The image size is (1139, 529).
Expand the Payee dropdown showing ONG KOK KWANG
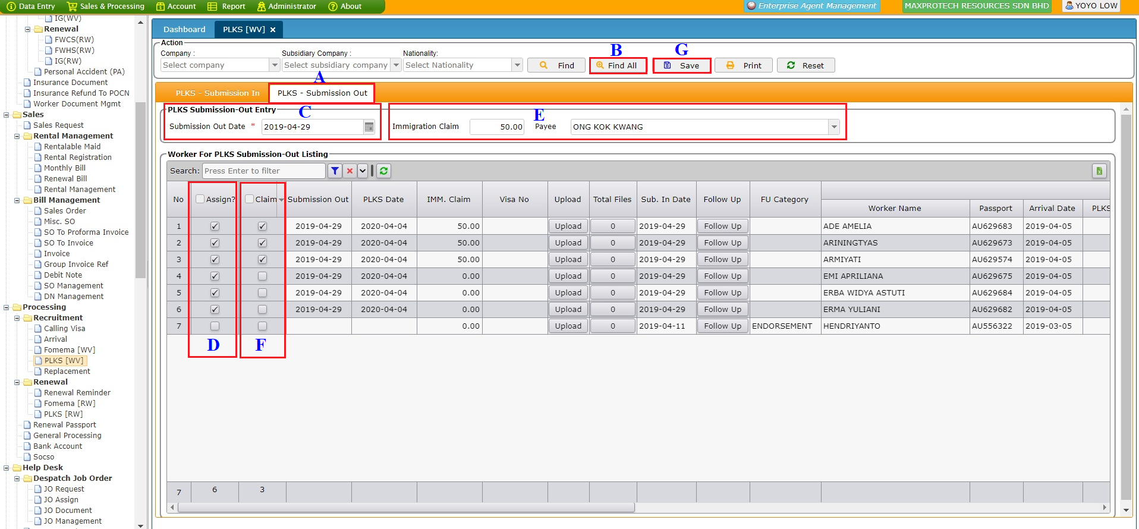(834, 127)
